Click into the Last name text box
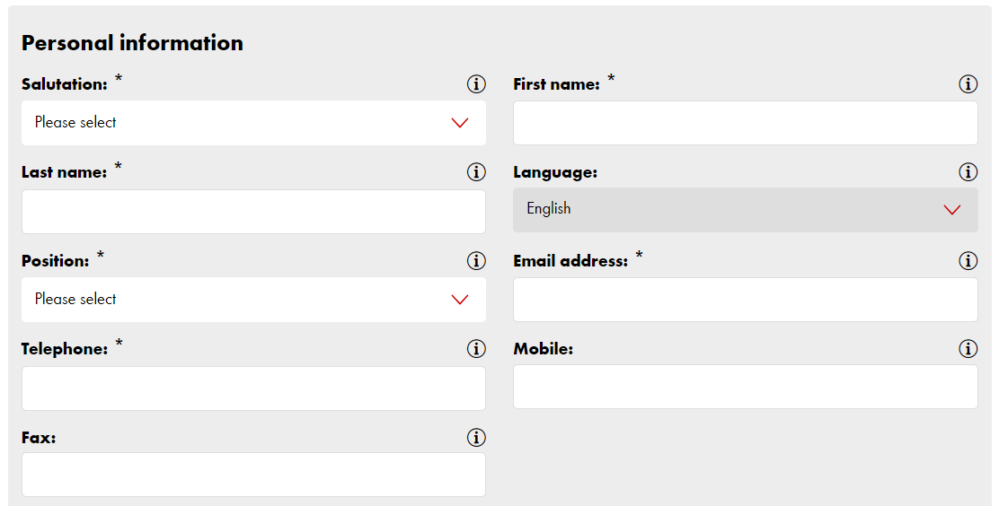Screen dimensions: 999x506 pyautogui.click(x=253, y=212)
